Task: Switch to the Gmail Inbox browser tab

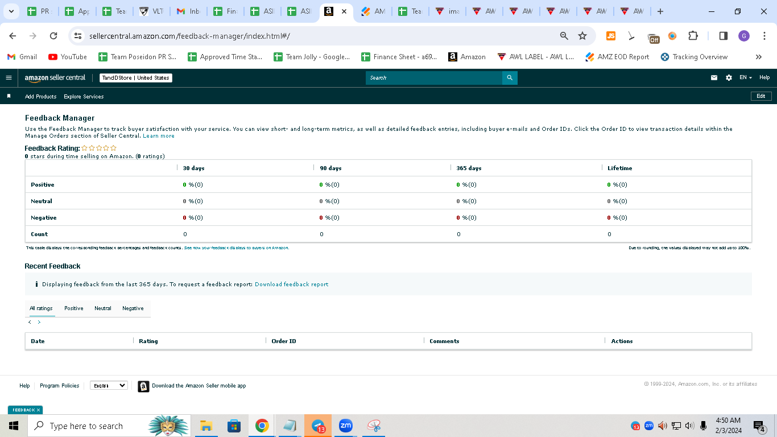Action: [x=188, y=11]
